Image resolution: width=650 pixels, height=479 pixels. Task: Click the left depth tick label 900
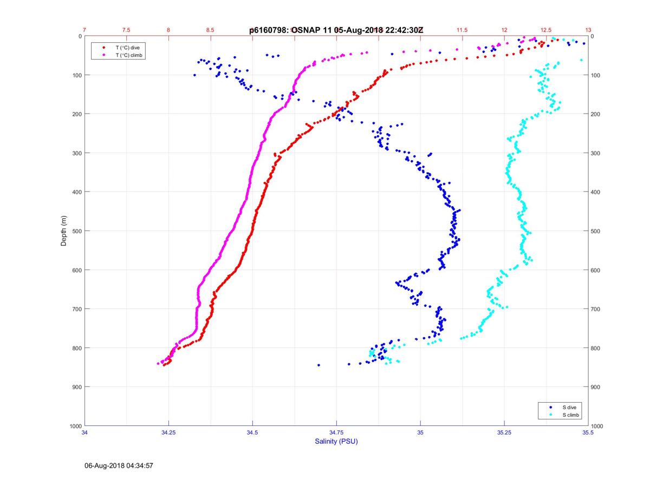coord(76,387)
